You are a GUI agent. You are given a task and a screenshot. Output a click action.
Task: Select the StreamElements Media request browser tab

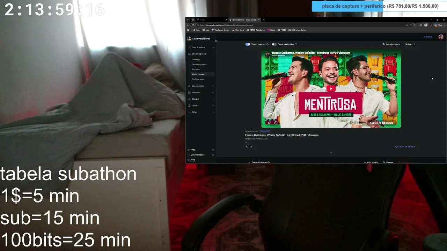click(245, 20)
